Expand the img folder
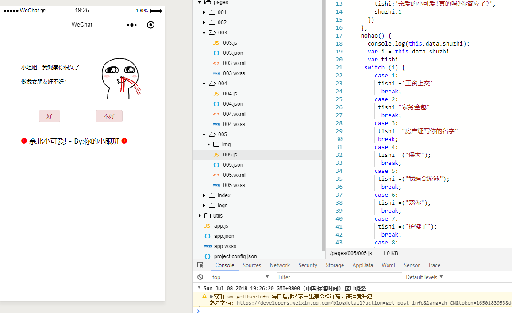 click(x=209, y=145)
